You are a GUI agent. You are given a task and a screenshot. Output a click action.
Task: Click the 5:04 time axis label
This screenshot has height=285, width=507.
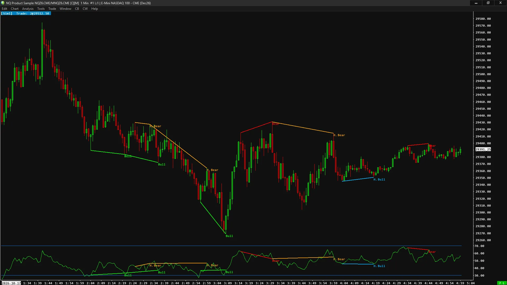[x=471, y=283]
